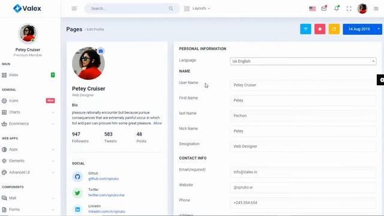Click the large profile photo
This screenshot has width=384, height=216.
click(x=88, y=64)
